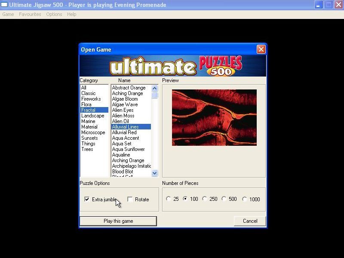Select 25 pieces option
344x258 pixels.
169,199
